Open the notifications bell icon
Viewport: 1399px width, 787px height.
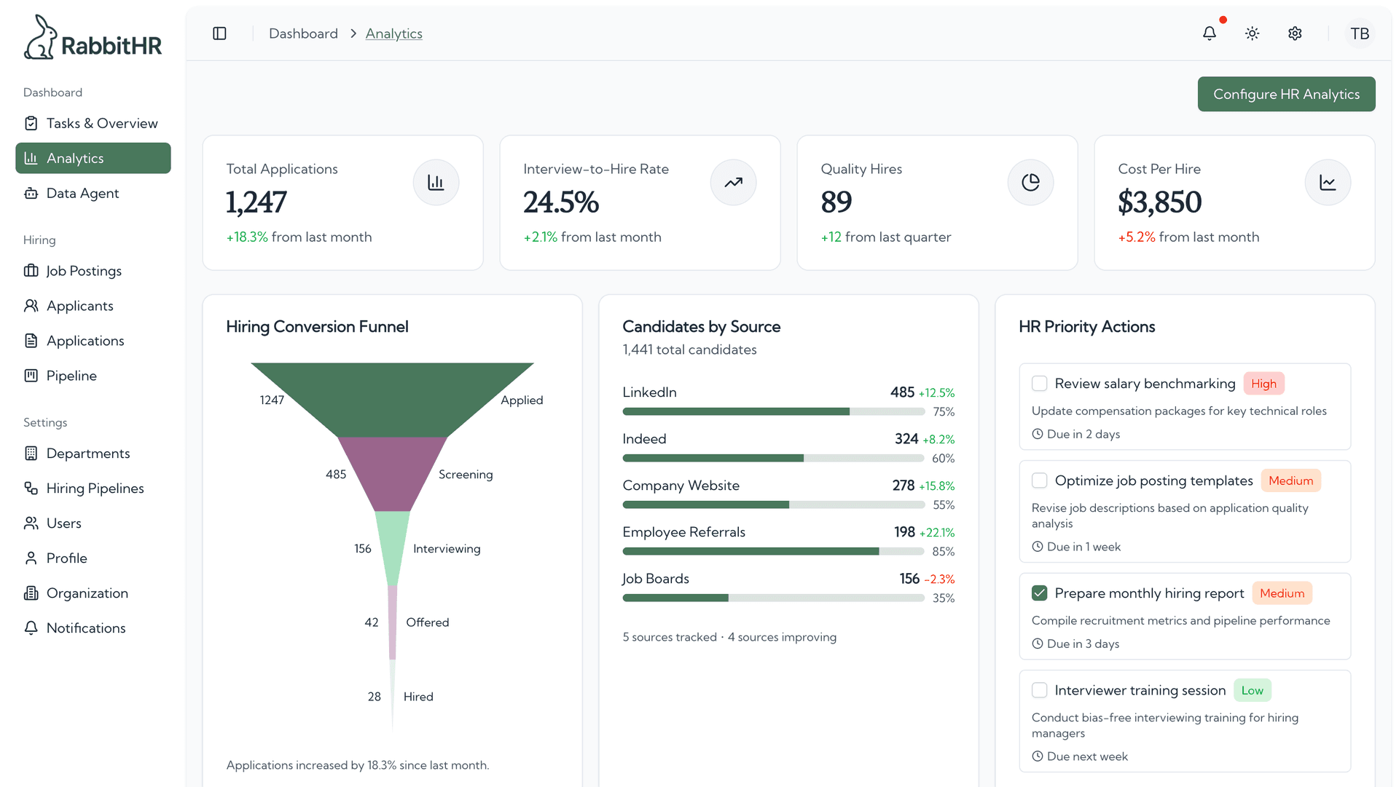tap(1209, 33)
